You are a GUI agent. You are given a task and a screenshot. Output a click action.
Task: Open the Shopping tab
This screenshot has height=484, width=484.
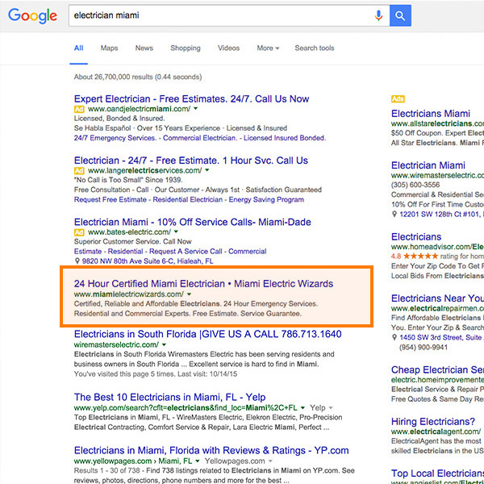186,48
